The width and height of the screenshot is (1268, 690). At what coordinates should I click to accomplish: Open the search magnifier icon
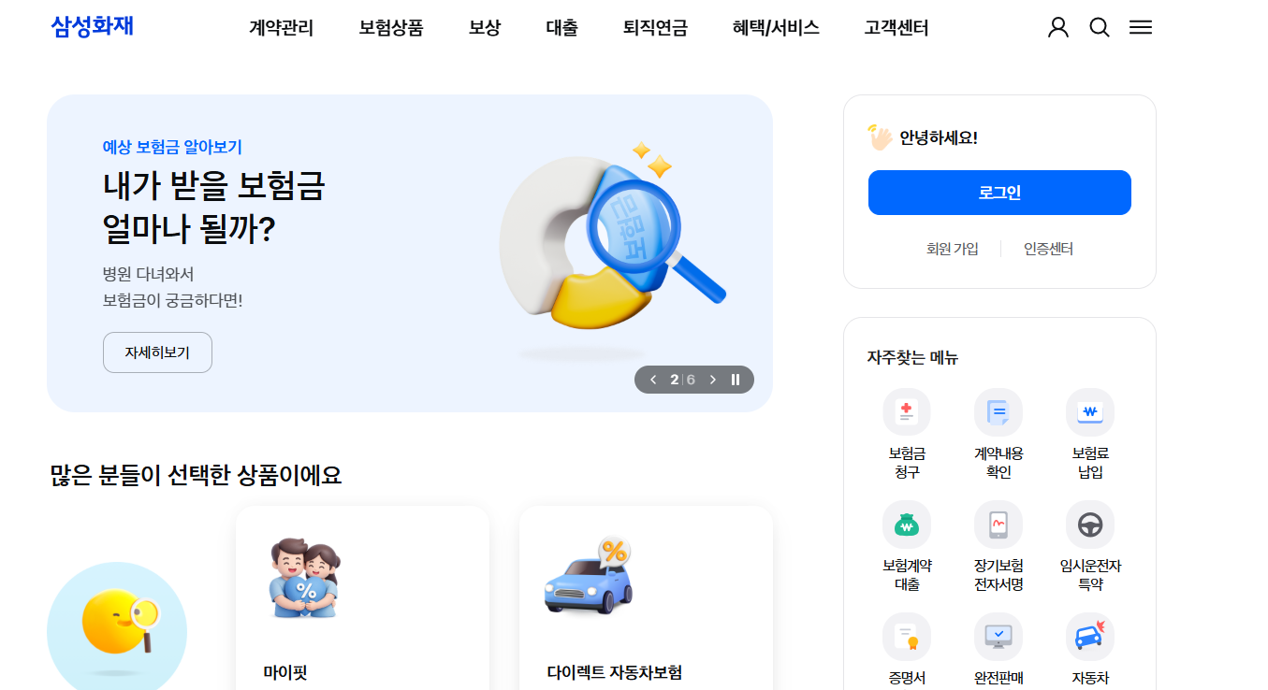(1100, 27)
